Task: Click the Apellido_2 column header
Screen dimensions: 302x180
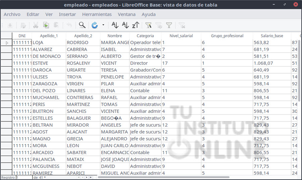Action: click(83, 36)
